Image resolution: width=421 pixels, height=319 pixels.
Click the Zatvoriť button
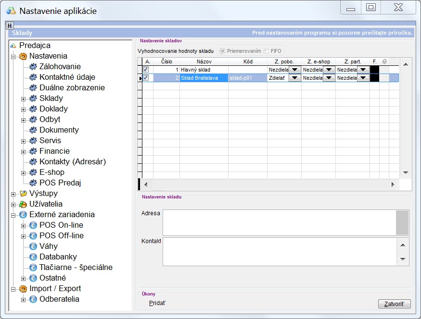pyautogui.click(x=395, y=304)
